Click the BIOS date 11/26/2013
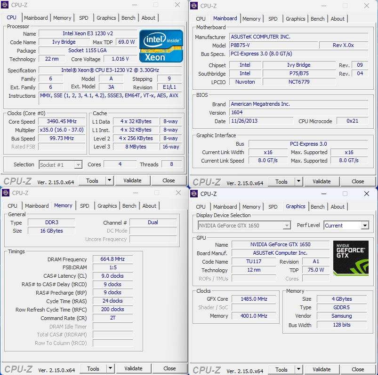Screen dimensions: 378x375 (x=261, y=121)
